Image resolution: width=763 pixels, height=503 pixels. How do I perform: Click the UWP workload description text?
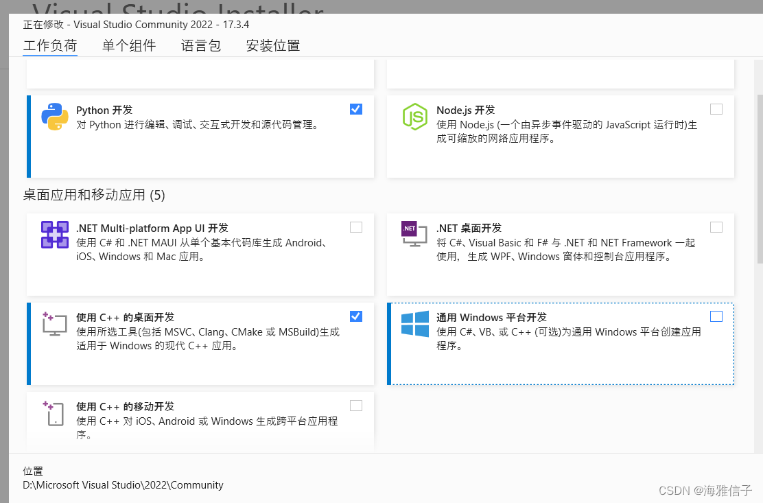(x=568, y=339)
